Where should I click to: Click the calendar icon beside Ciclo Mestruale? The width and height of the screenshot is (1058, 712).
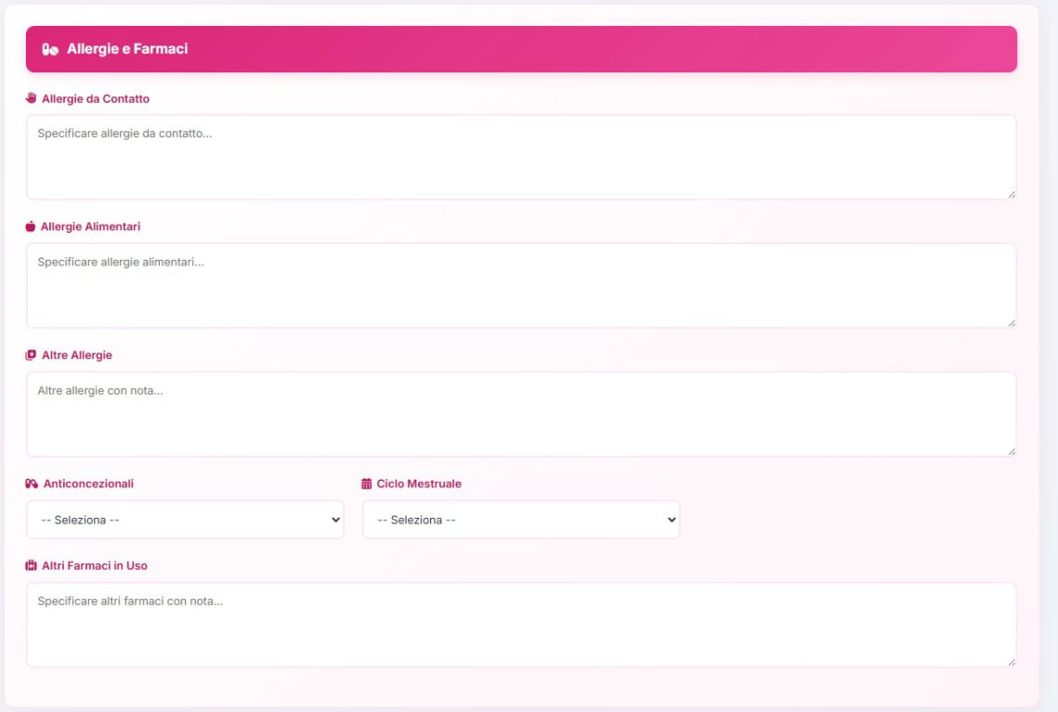(x=367, y=484)
